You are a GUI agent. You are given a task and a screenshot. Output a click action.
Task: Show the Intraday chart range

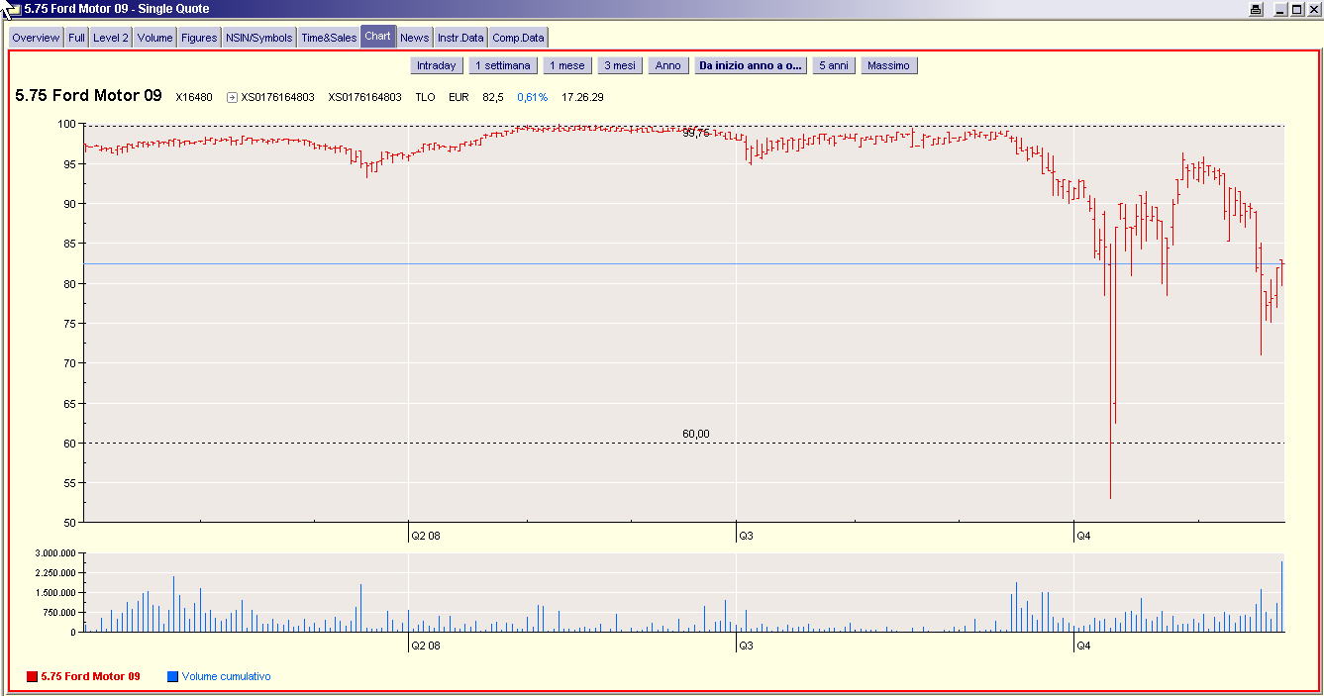[437, 65]
